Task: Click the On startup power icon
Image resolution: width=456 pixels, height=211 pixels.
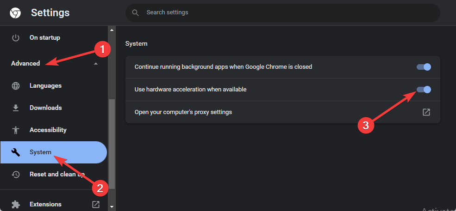Action: [x=16, y=38]
